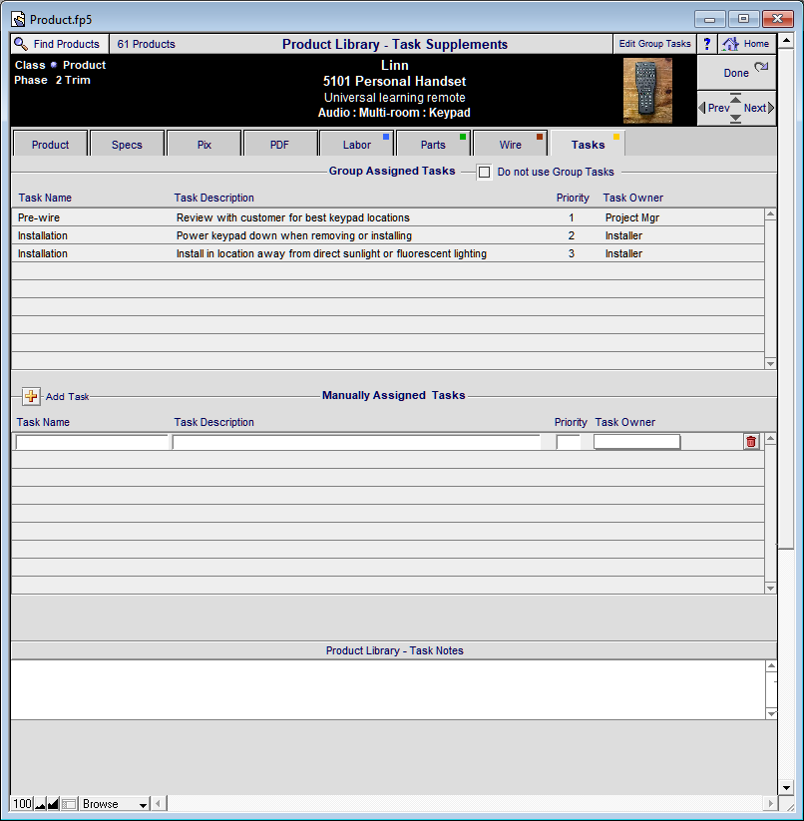Screen dimensions: 804x821
Task: Click manual tasks list scroll up arrow
Action: coord(770,438)
